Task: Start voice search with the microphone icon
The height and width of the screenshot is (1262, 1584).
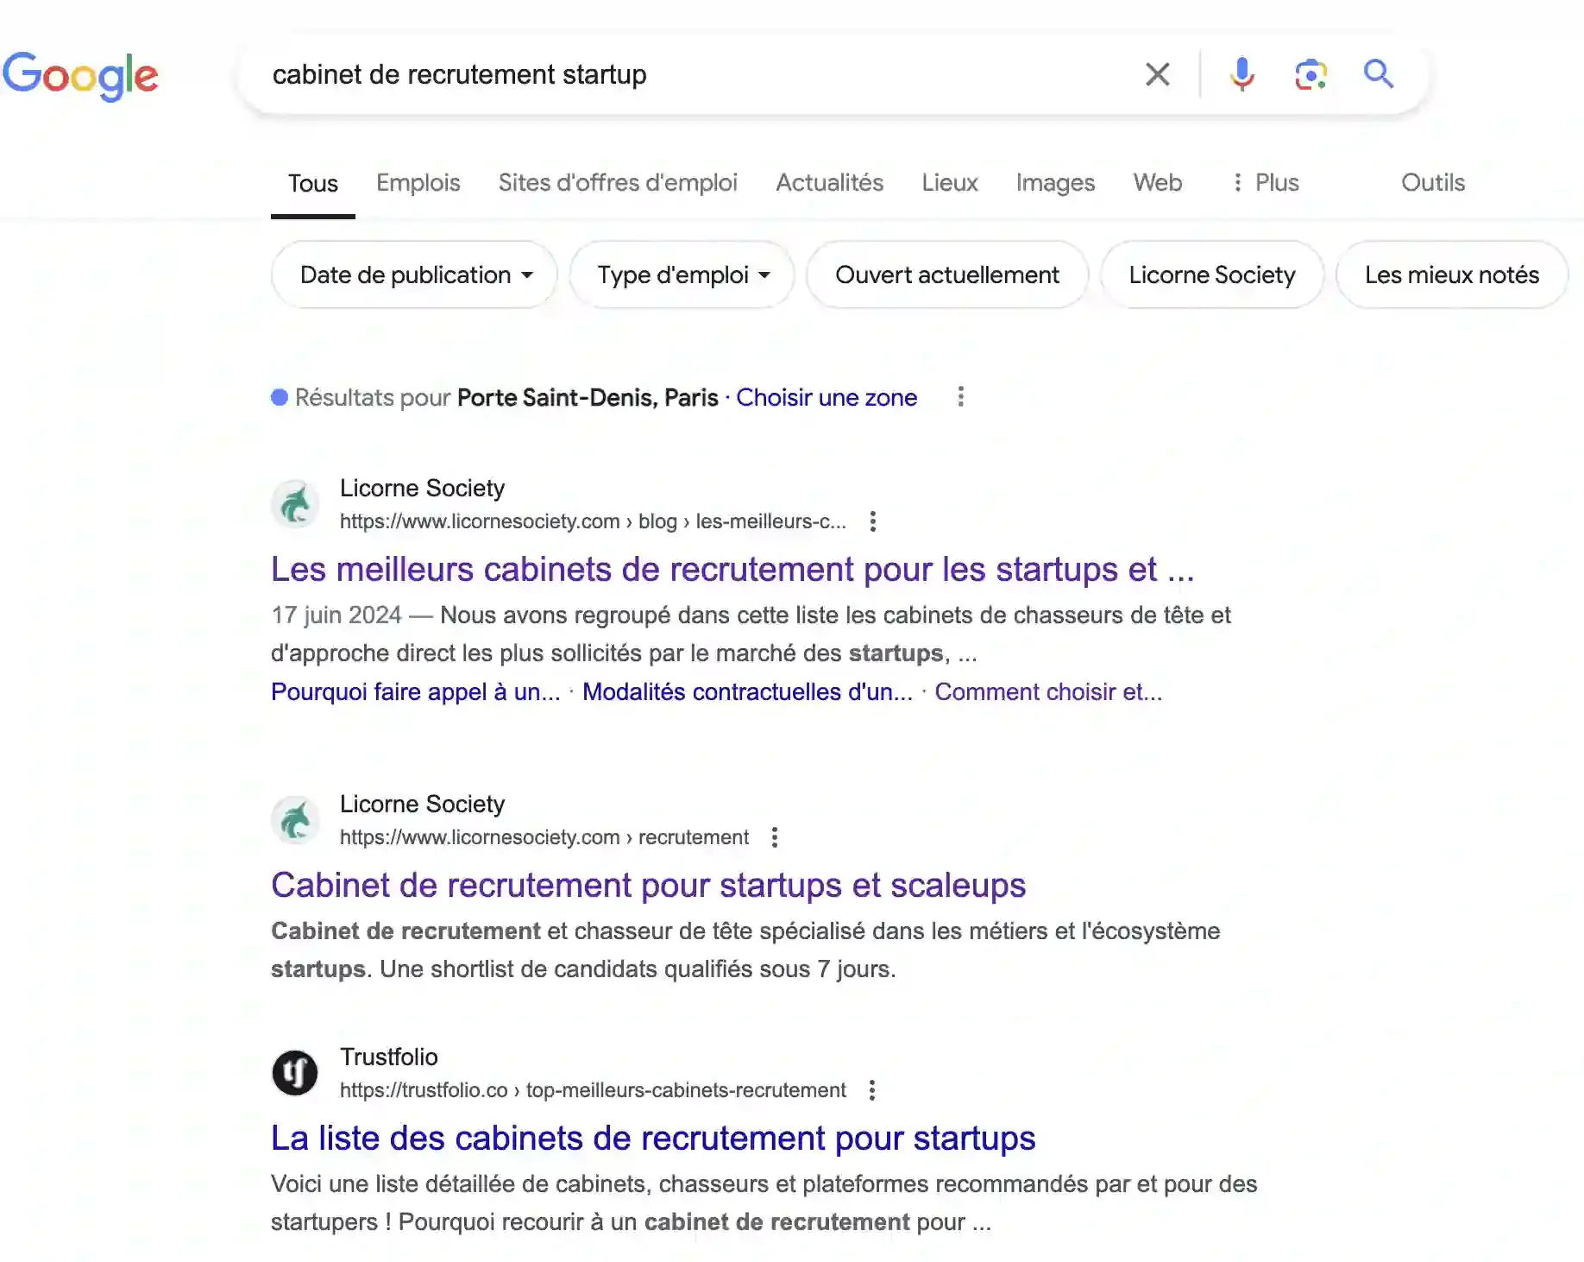Action: 1241,74
